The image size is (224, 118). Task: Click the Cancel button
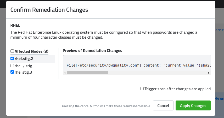click(163, 105)
